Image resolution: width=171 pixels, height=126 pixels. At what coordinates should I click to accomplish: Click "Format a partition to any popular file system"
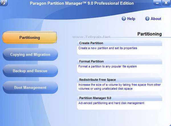point(107,66)
